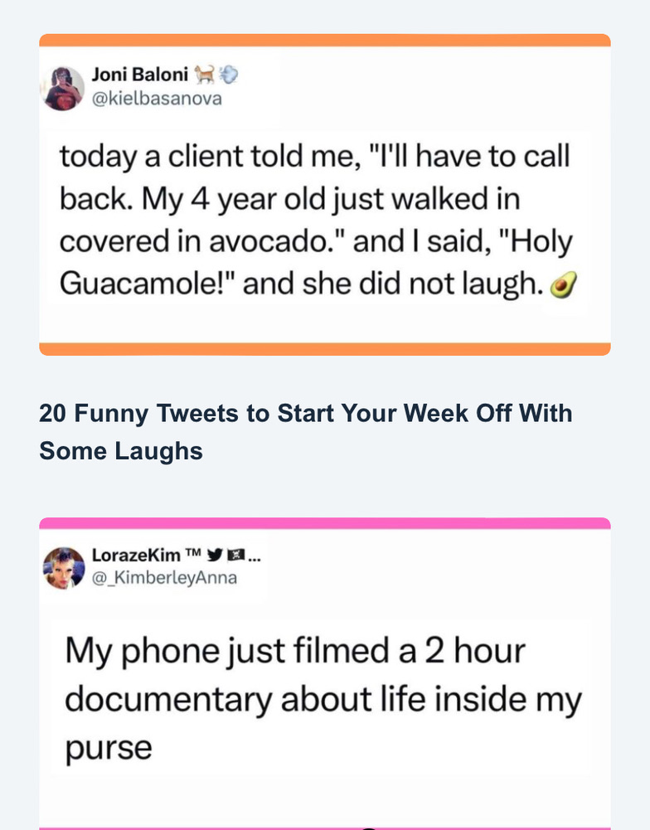Click the orange bar above Joni's tweet
650x830 pixels.
coord(325,40)
